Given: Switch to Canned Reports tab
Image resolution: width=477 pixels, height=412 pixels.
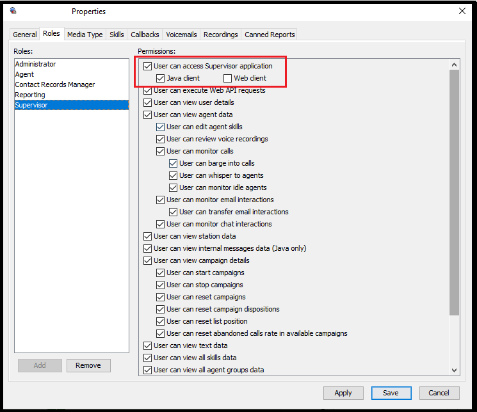Looking at the screenshot, I should point(270,35).
